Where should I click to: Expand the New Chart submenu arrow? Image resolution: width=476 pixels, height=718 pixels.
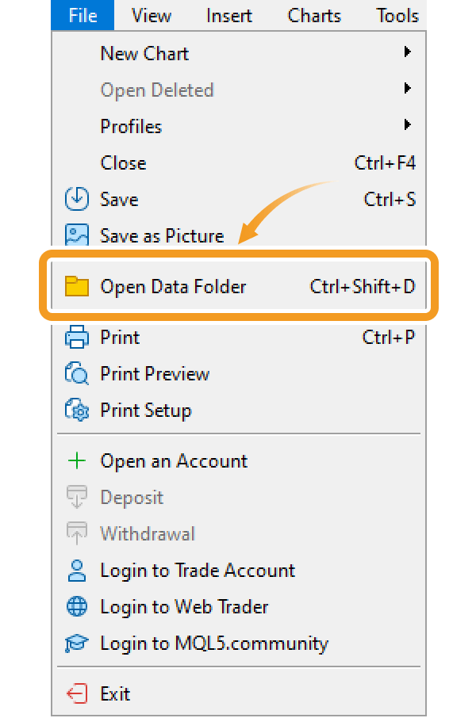408,52
